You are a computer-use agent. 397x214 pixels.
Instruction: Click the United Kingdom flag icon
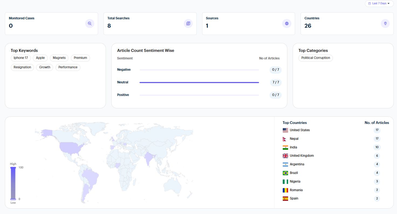(285, 156)
